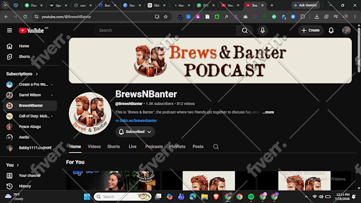
Task: Expand the Subscriptions section
Action: point(22,74)
